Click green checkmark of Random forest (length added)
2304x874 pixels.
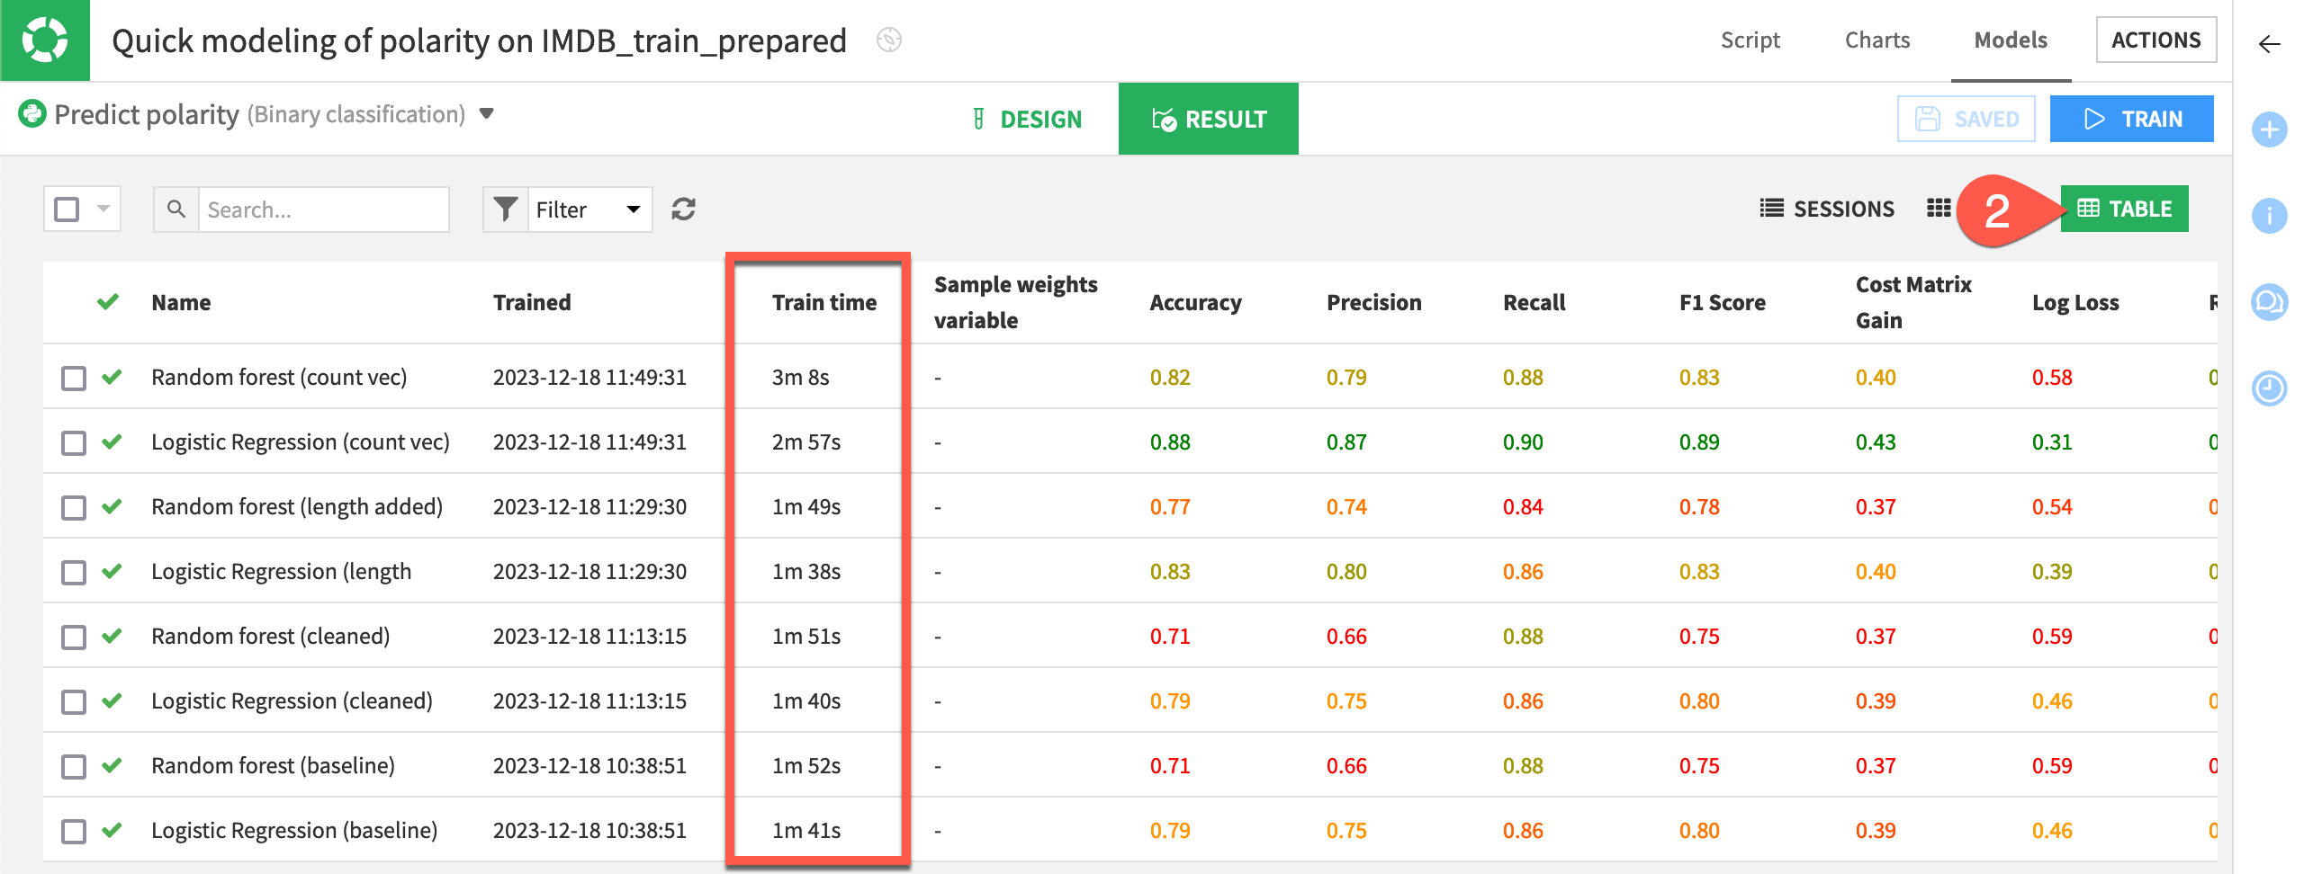point(112,506)
